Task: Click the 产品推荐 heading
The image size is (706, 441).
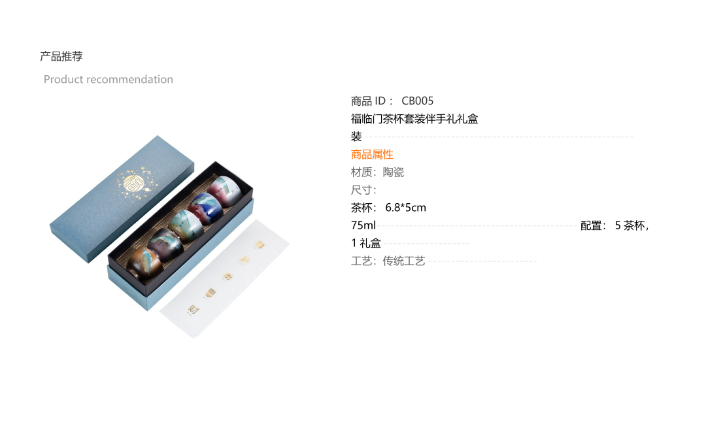Action: pyautogui.click(x=61, y=56)
